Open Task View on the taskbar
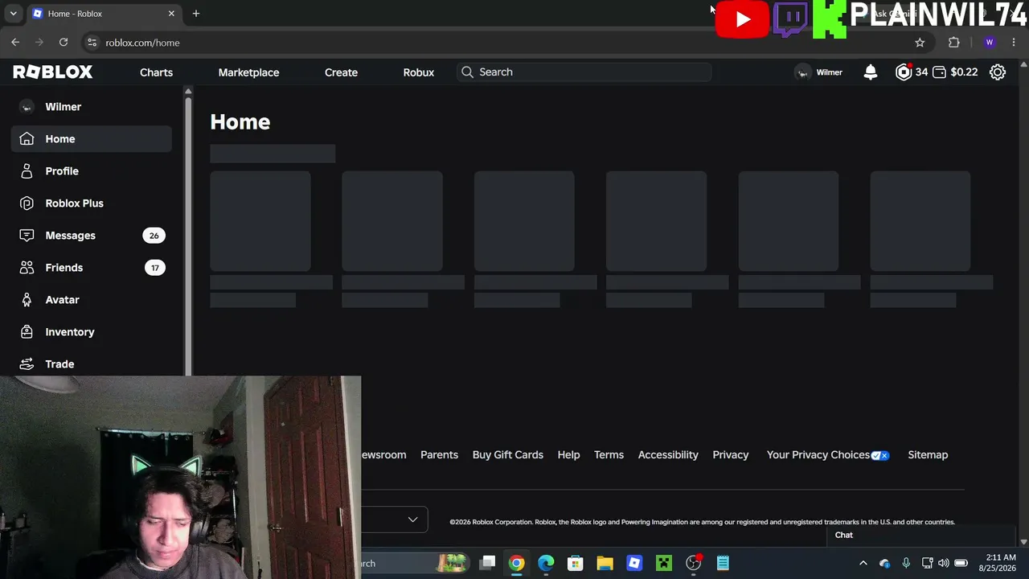Image resolution: width=1029 pixels, height=579 pixels. 487,563
